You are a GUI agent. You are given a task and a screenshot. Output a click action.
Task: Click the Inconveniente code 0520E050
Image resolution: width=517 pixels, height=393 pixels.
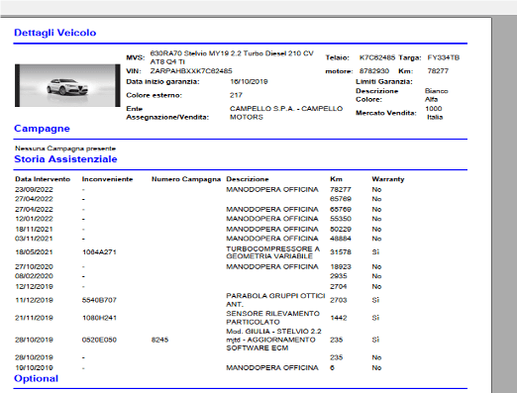point(99,340)
